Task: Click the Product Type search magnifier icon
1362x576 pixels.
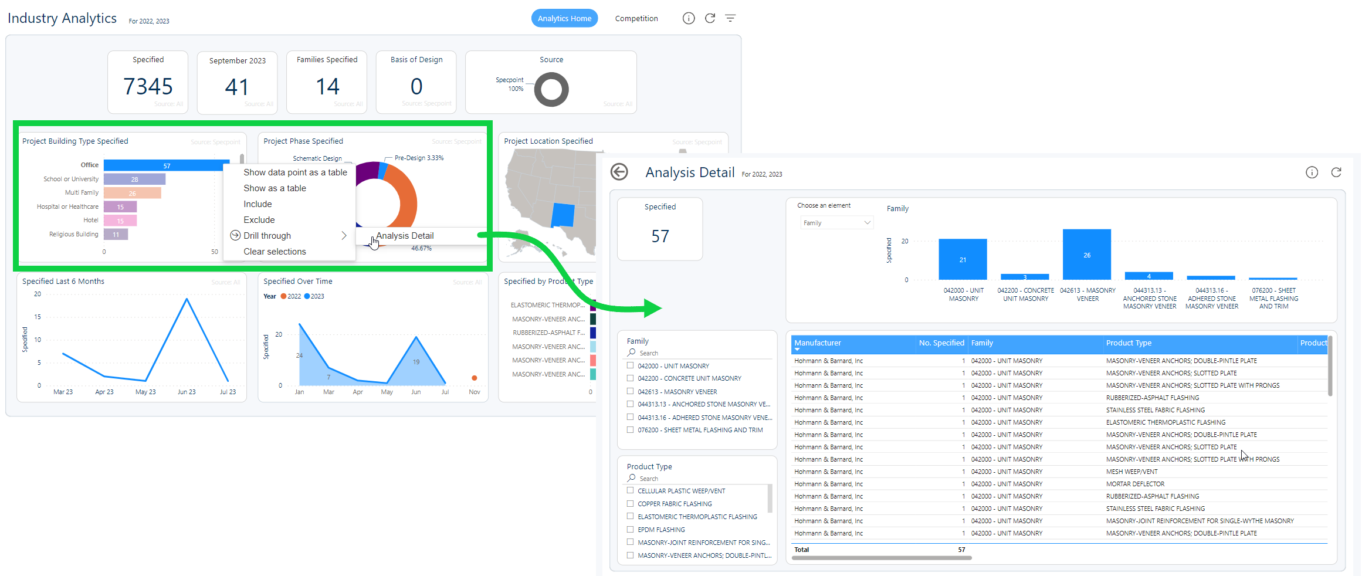Action: pyautogui.click(x=631, y=478)
